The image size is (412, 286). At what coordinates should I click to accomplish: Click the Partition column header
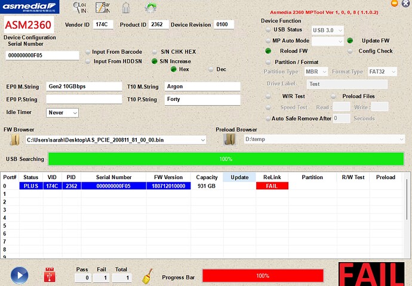[x=312, y=177]
